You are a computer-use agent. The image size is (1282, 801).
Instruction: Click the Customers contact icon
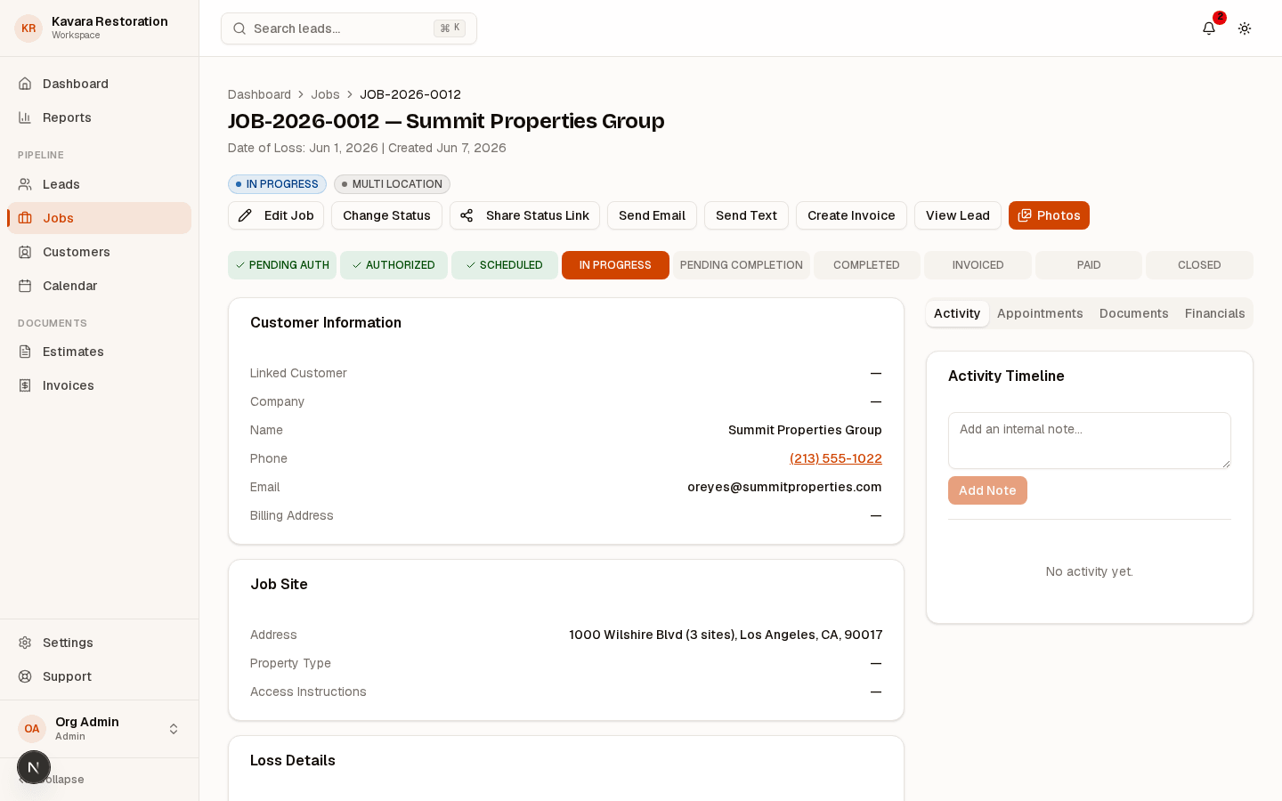pyautogui.click(x=25, y=252)
